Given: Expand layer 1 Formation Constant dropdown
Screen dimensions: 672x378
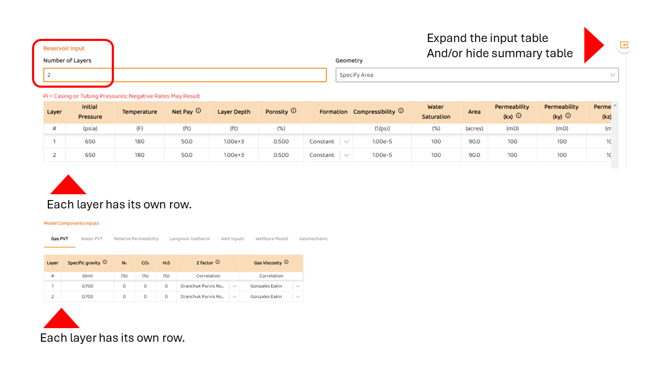Looking at the screenshot, I should click(346, 141).
